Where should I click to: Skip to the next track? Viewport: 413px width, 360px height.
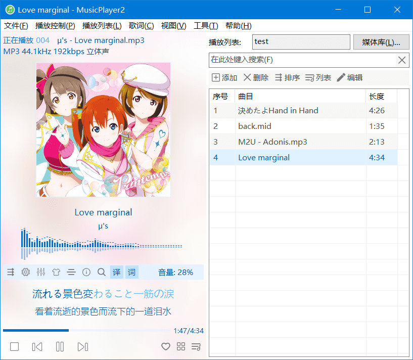[x=83, y=346]
